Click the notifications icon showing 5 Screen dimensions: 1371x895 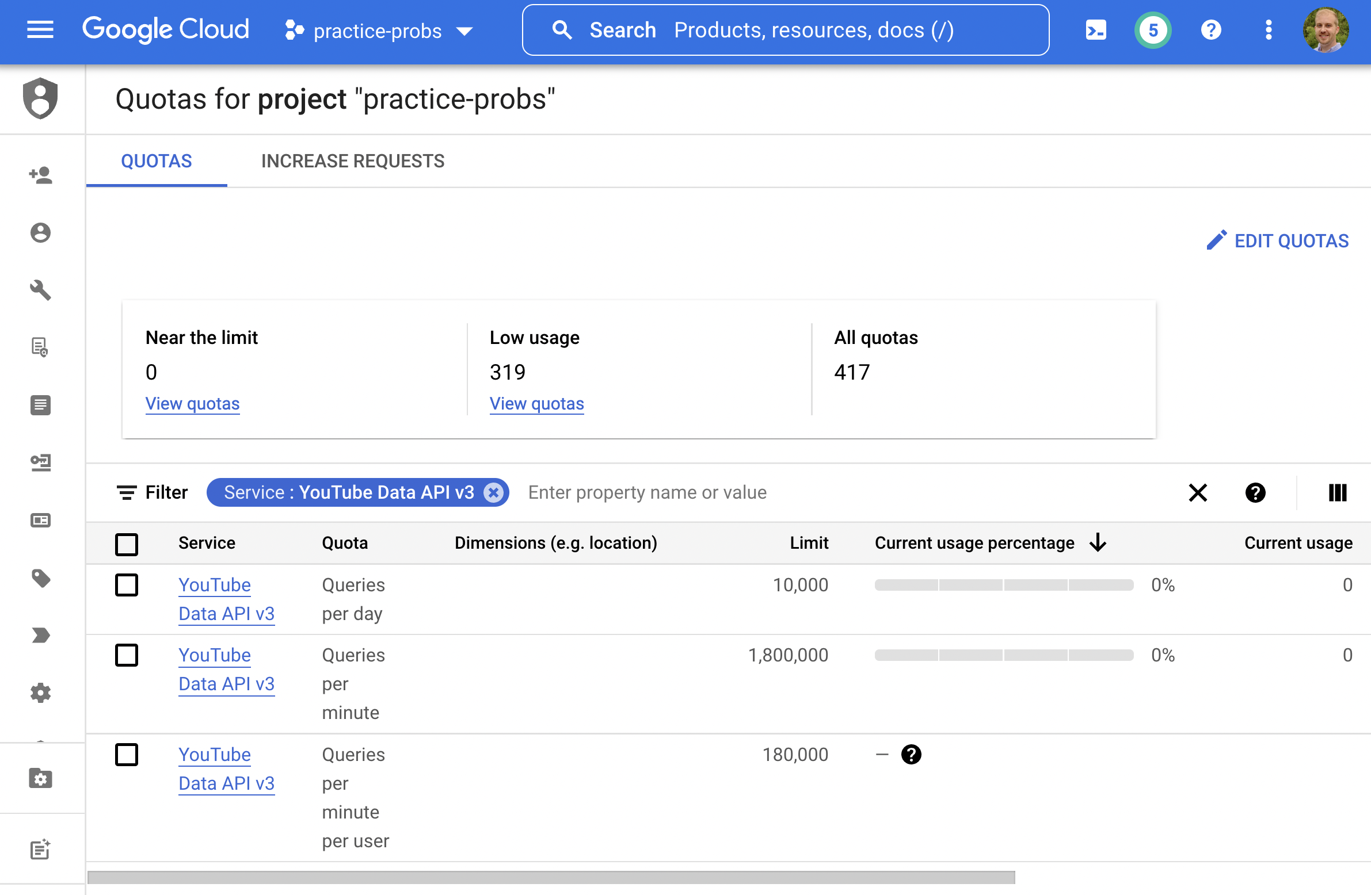pos(1152,30)
